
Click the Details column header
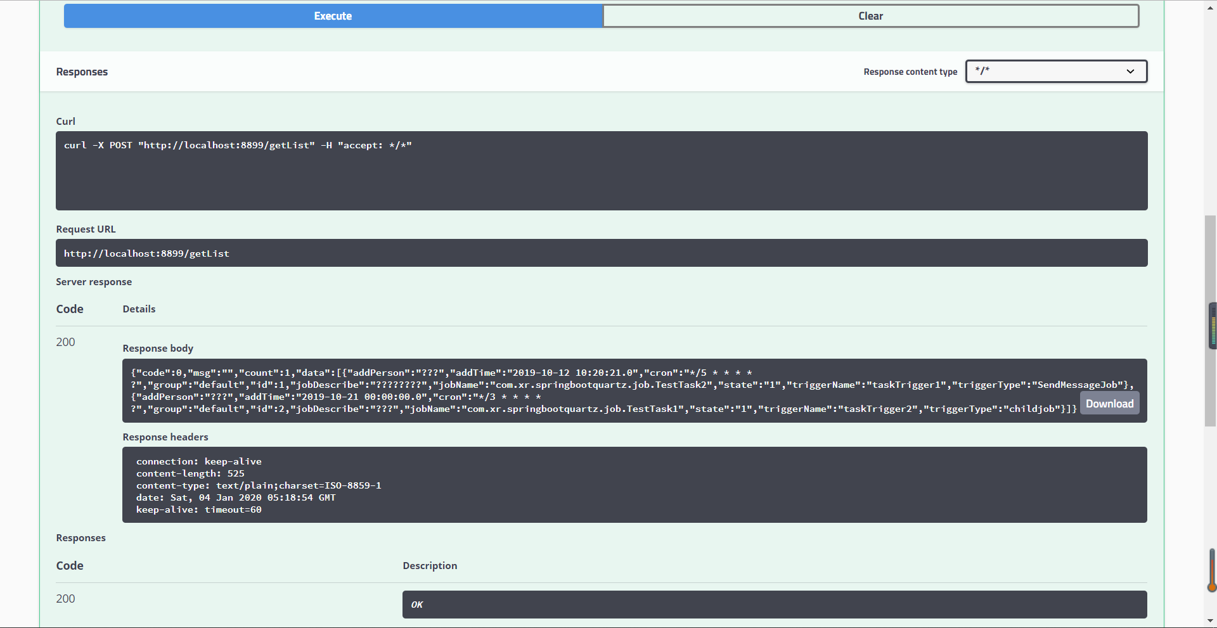click(139, 309)
